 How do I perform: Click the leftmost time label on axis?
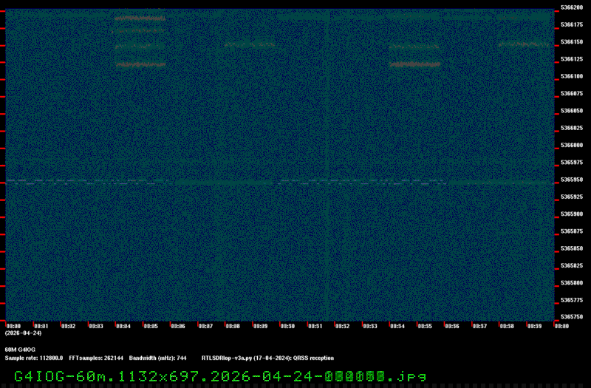(x=13, y=326)
